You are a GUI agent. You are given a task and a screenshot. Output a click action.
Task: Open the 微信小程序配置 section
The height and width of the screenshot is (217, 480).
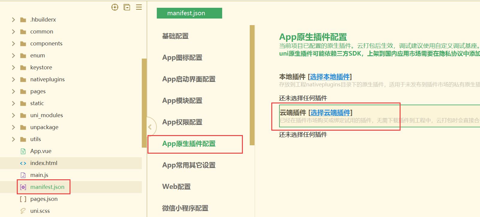(185, 208)
